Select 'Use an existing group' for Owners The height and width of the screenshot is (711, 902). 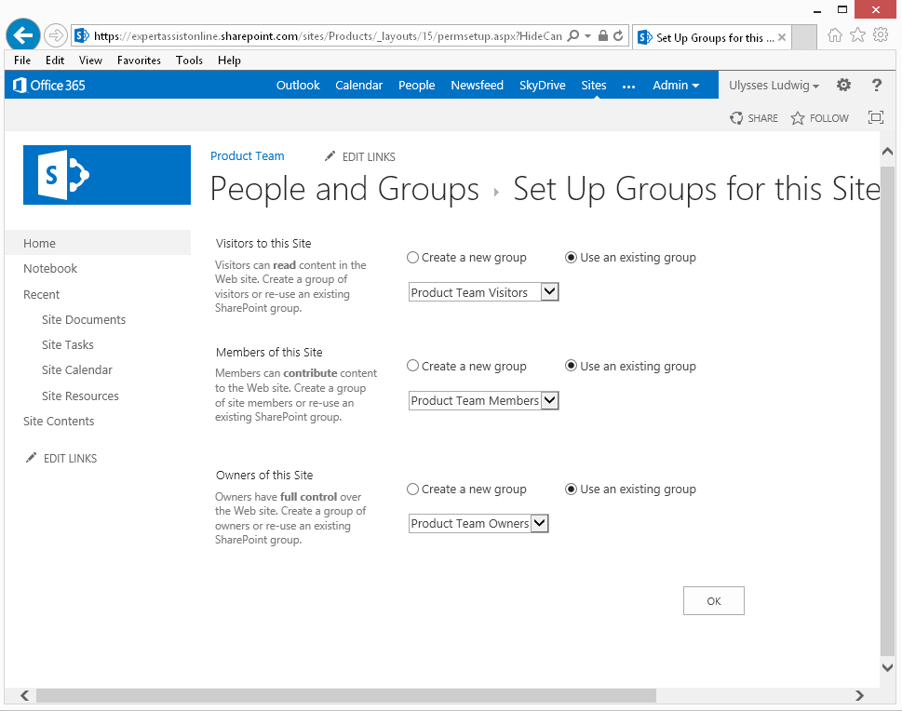(x=572, y=490)
